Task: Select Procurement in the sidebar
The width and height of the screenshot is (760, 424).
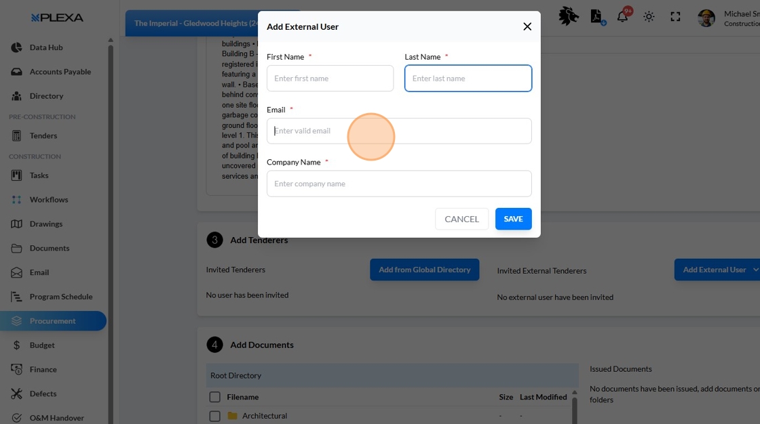Action: [52, 321]
